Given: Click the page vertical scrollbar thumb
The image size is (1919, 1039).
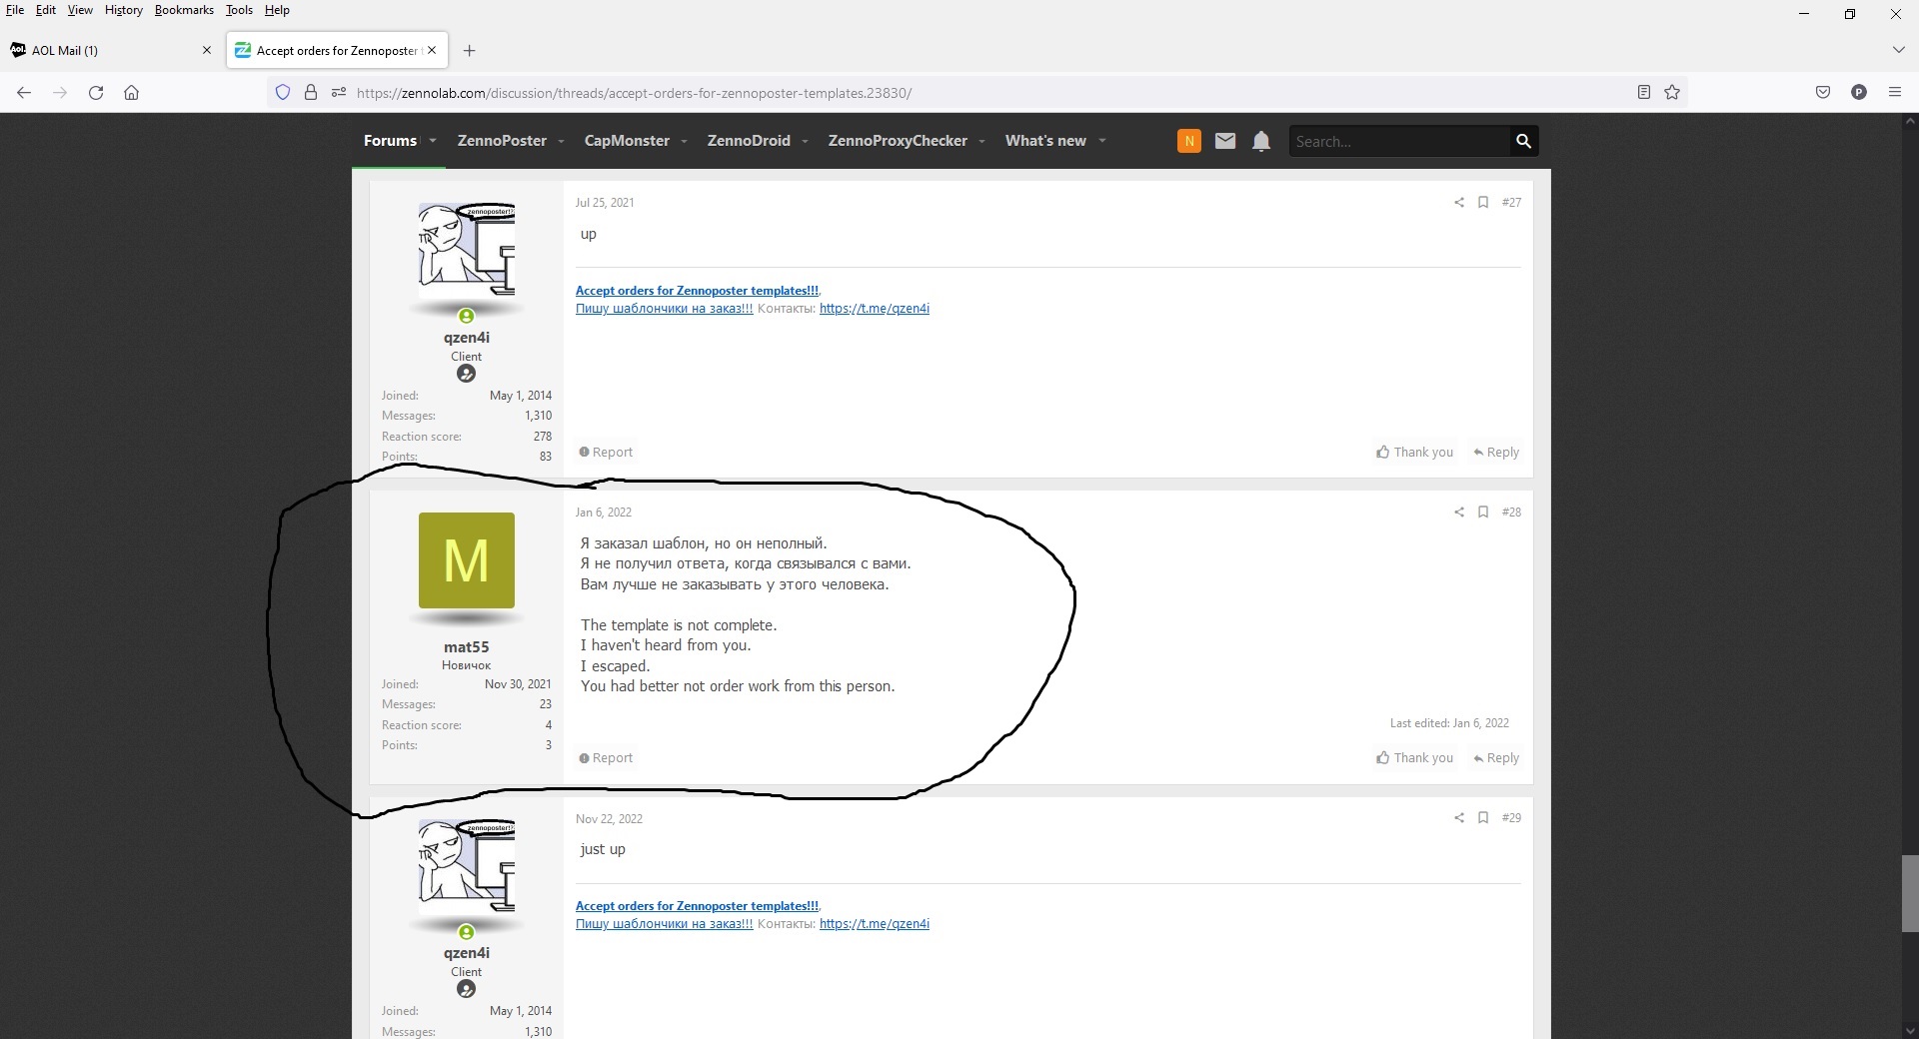Looking at the screenshot, I should pos(1910,893).
